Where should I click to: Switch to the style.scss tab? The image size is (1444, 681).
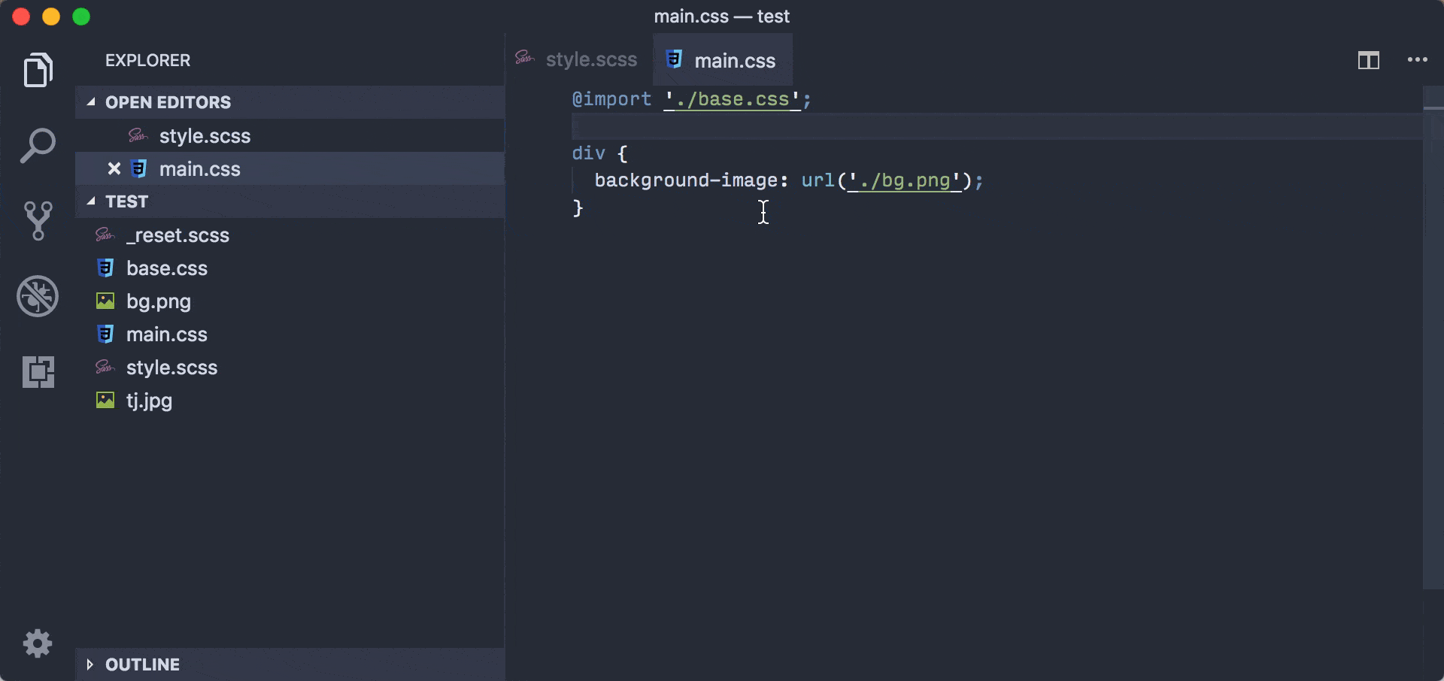[x=591, y=60]
